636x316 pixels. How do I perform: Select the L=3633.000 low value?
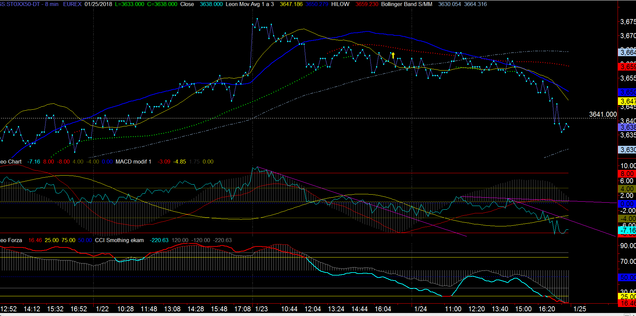[129, 4]
